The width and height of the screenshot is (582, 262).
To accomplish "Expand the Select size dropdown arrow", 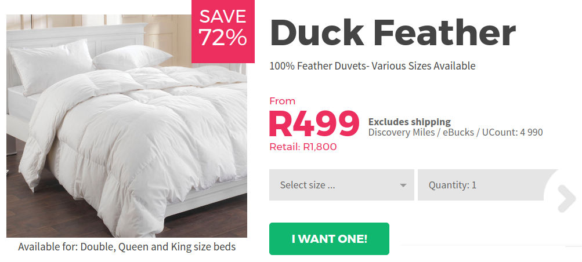I will point(403,185).
